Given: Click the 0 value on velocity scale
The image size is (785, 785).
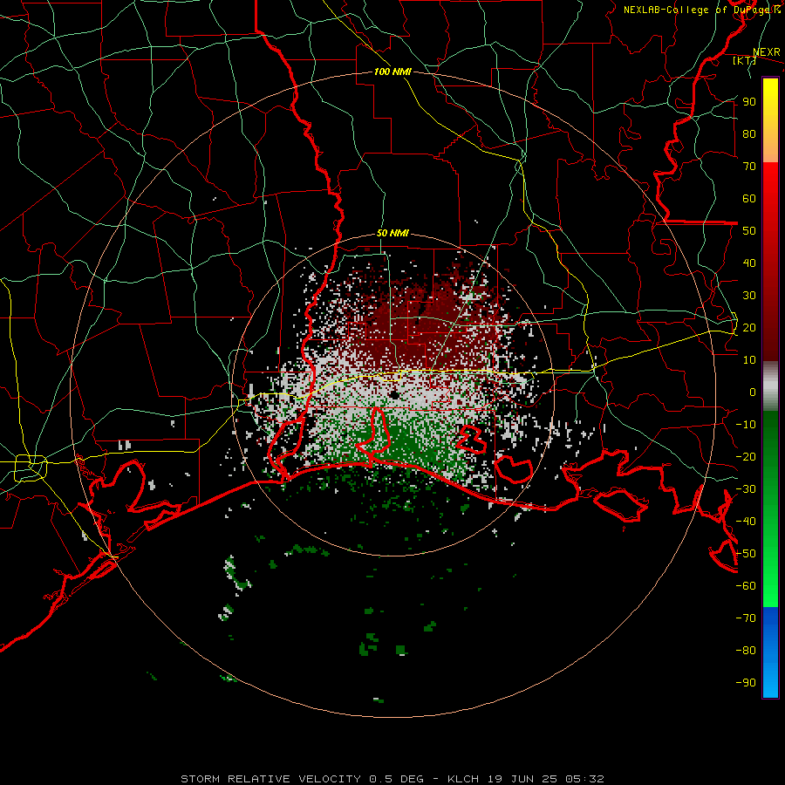Looking at the screenshot, I should [753, 392].
